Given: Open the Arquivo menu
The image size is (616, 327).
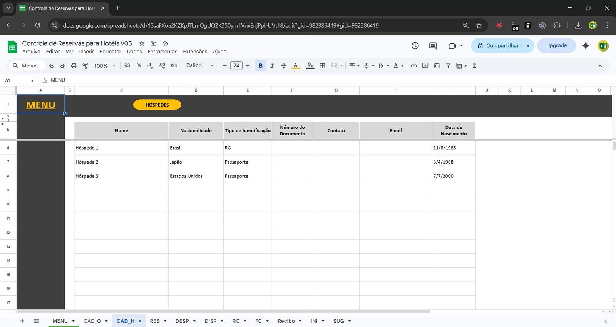Looking at the screenshot, I should [31, 52].
